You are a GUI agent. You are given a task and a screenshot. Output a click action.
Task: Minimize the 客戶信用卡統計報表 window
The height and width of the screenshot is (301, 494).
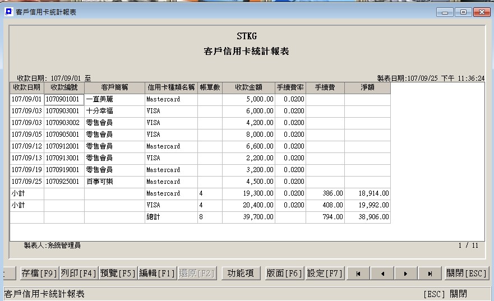[445, 12]
